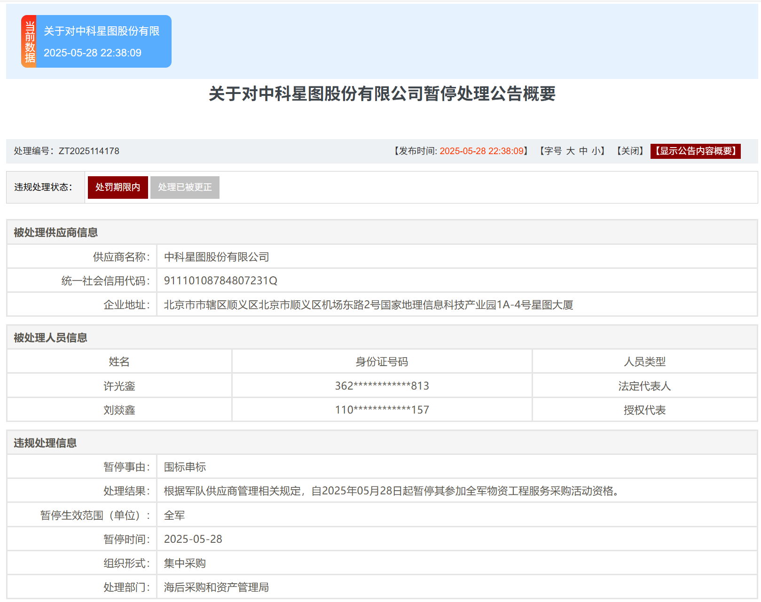This screenshot has width=761, height=602.
Task: Click the 中 font size option
Action: pos(583,151)
